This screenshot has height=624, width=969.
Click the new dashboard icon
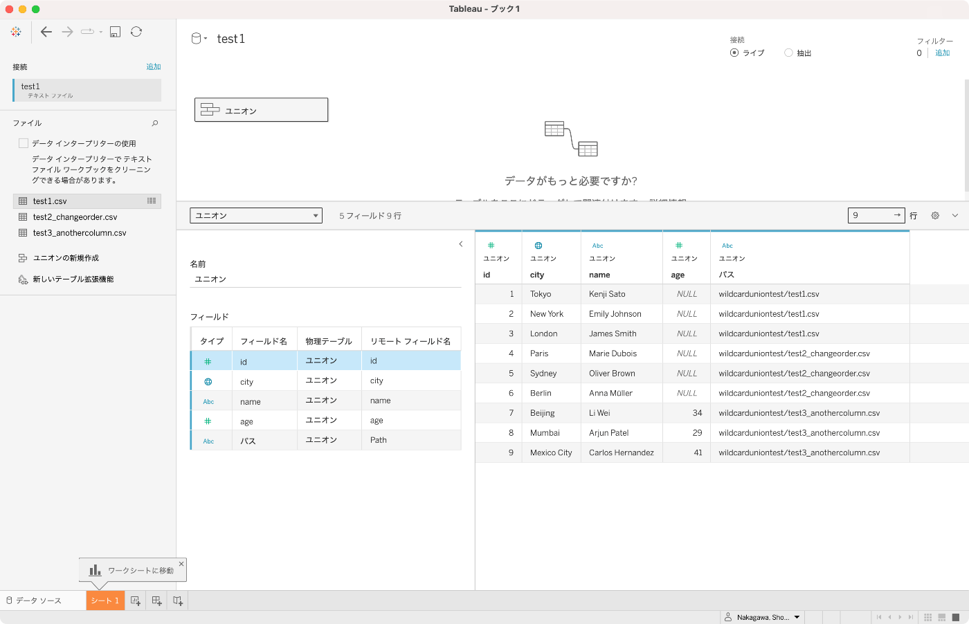[x=156, y=600]
